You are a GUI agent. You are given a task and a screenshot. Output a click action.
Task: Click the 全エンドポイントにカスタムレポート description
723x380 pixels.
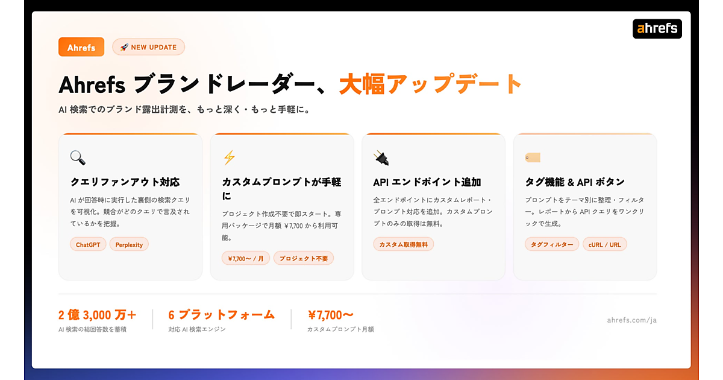[433, 212]
